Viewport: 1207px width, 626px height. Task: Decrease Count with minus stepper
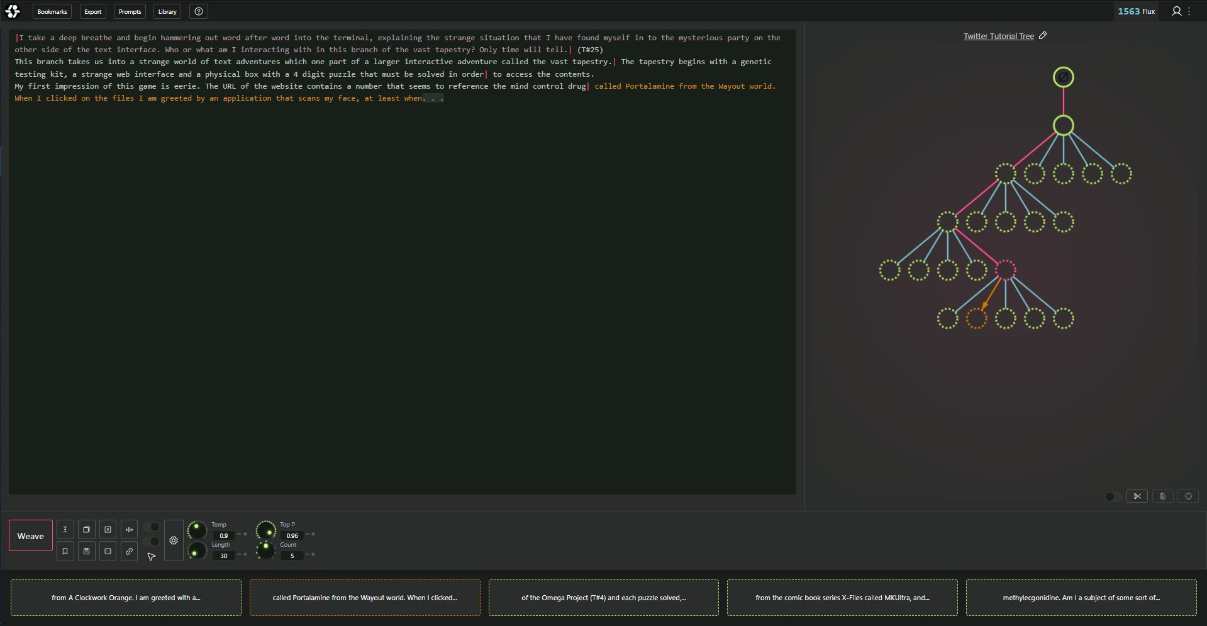307,555
